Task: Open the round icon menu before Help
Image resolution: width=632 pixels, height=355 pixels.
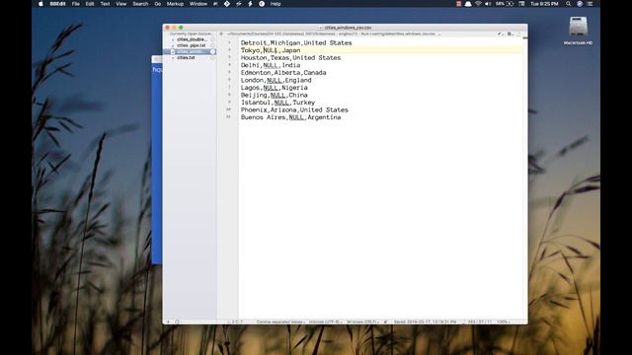Action: click(x=262, y=4)
